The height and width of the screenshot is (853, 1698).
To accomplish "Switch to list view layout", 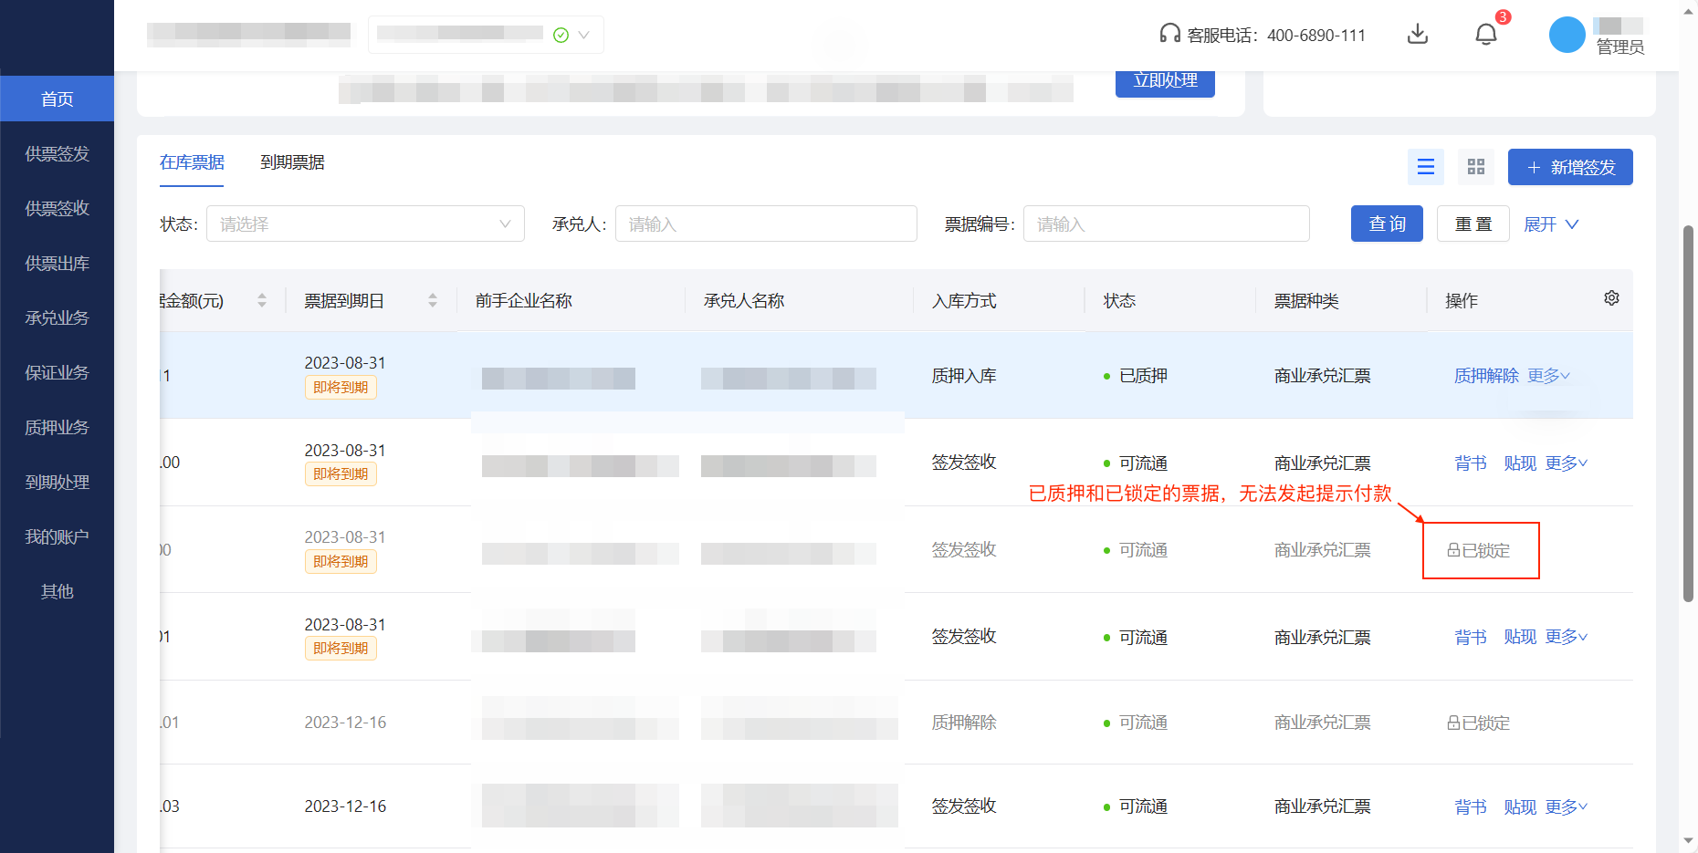I will pos(1426,167).
